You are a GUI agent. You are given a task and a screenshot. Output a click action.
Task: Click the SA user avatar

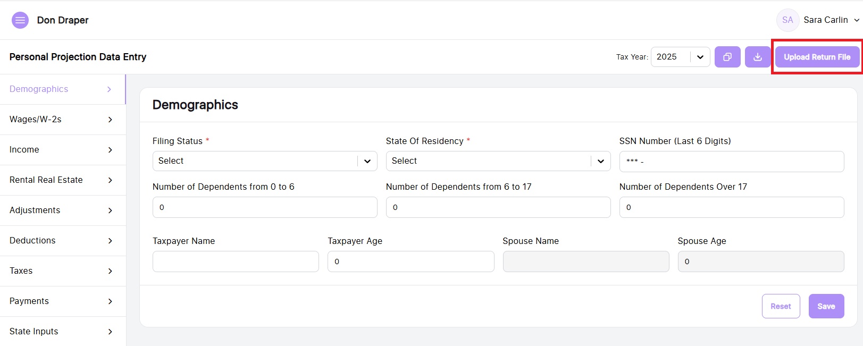tap(787, 20)
